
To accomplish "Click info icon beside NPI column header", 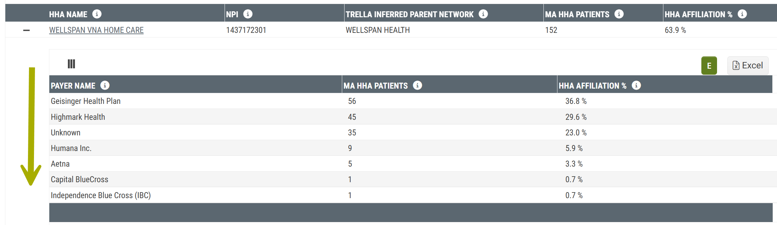I will (x=248, y=14).
